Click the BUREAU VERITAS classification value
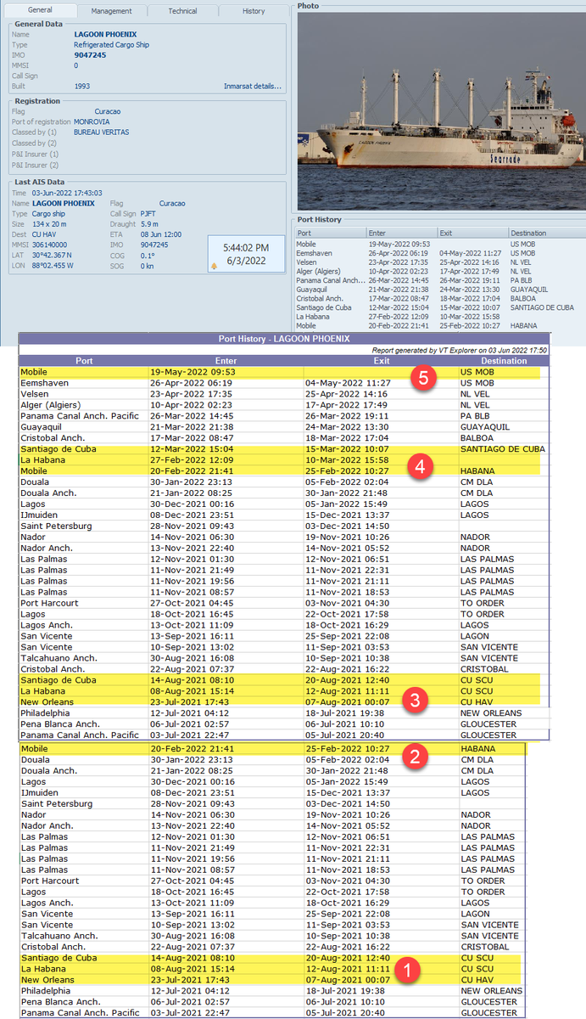Screen dimensions: 586x1019 pos(103,132)
